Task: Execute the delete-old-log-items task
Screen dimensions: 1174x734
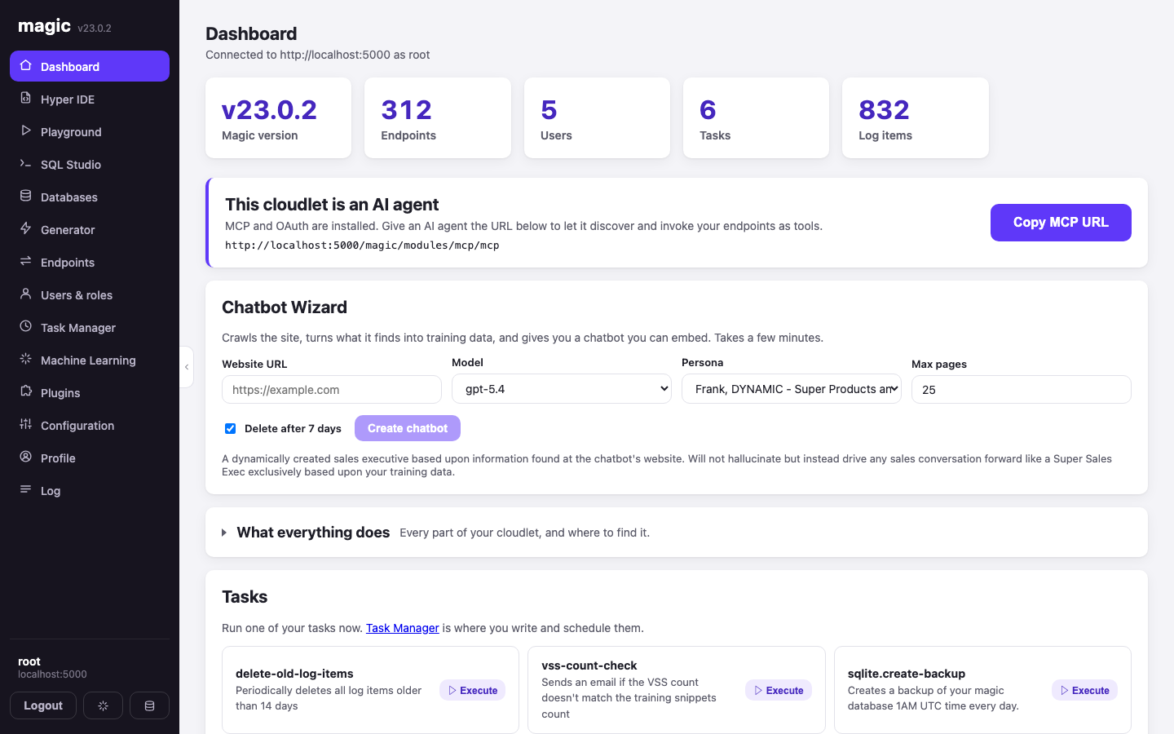Action: [473, 690]
